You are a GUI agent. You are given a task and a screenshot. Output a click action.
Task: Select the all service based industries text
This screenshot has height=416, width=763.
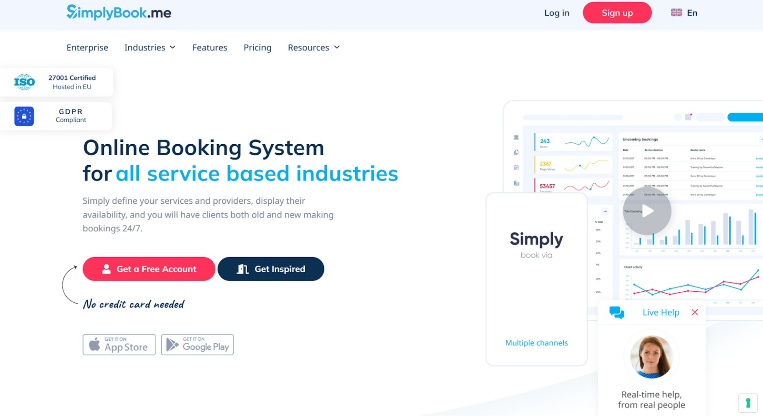257,174
